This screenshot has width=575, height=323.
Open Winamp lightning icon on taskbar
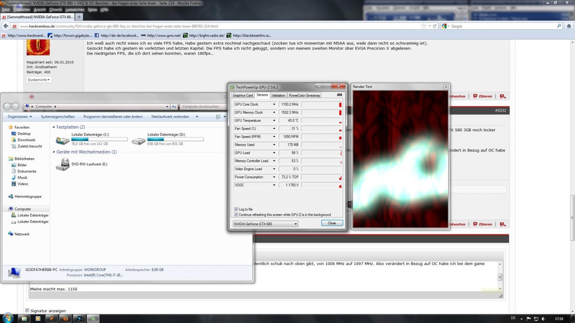click(51, 318)
